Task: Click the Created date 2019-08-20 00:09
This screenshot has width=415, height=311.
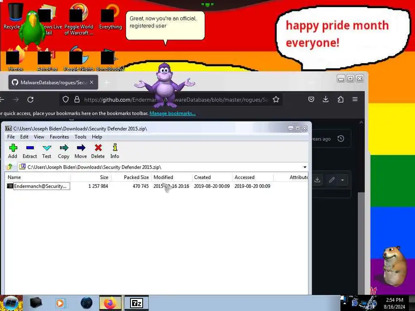Action: (x=212, y=186)
